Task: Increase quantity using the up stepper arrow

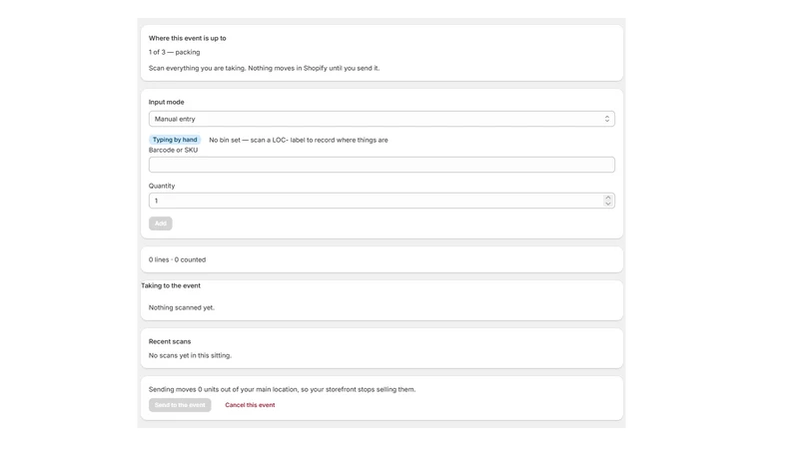Action: pyautogui.click(x=607, y=198)
